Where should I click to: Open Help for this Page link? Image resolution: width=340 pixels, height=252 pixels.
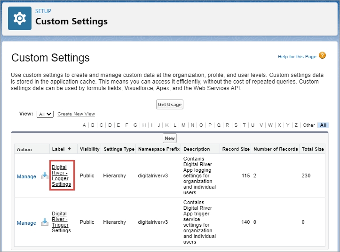(x=297, y=57)
